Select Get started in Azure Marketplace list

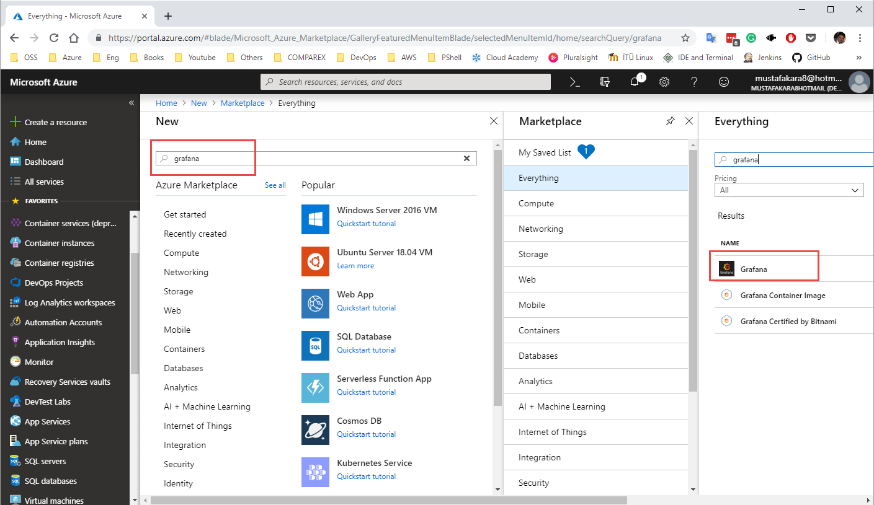pos(185,214)
